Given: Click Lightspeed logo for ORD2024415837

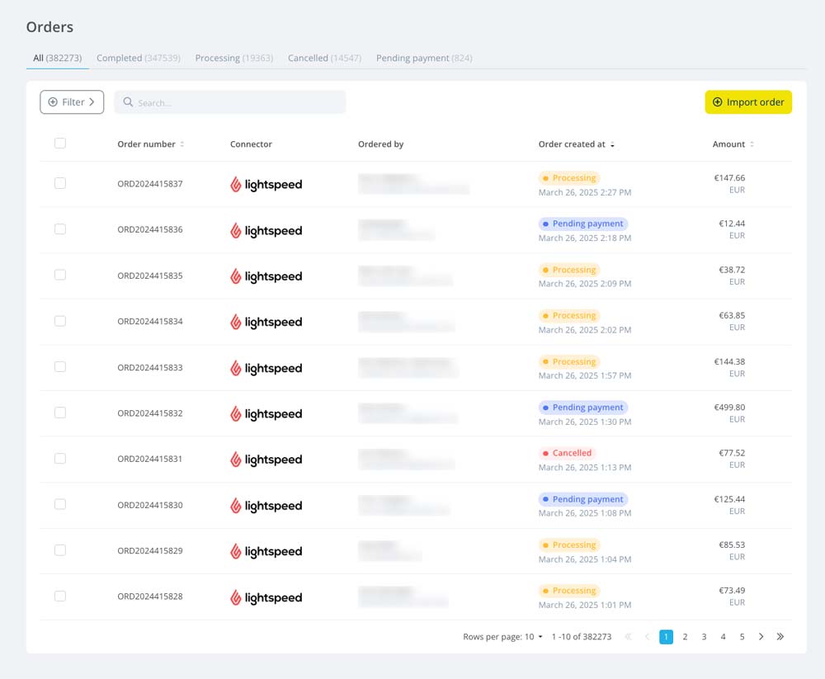Looking at the screenshot, I should coord(266,184).
